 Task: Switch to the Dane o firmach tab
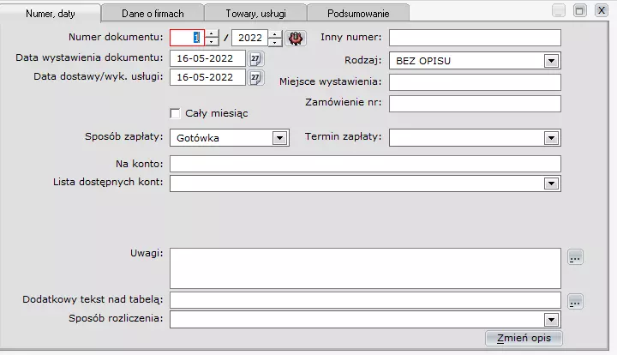pos(153,14)
